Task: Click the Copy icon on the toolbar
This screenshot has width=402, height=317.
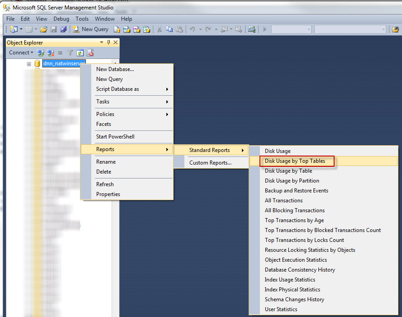Action: (170, 29)
